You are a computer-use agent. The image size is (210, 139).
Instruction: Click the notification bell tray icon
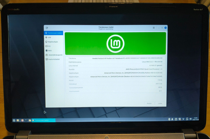point(172,119)
